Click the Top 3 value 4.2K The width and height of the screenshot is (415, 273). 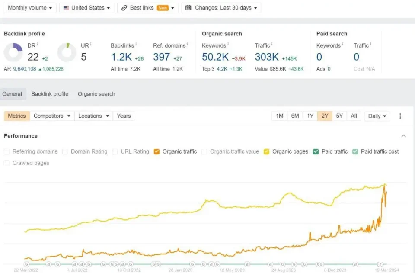click(222, 69)
